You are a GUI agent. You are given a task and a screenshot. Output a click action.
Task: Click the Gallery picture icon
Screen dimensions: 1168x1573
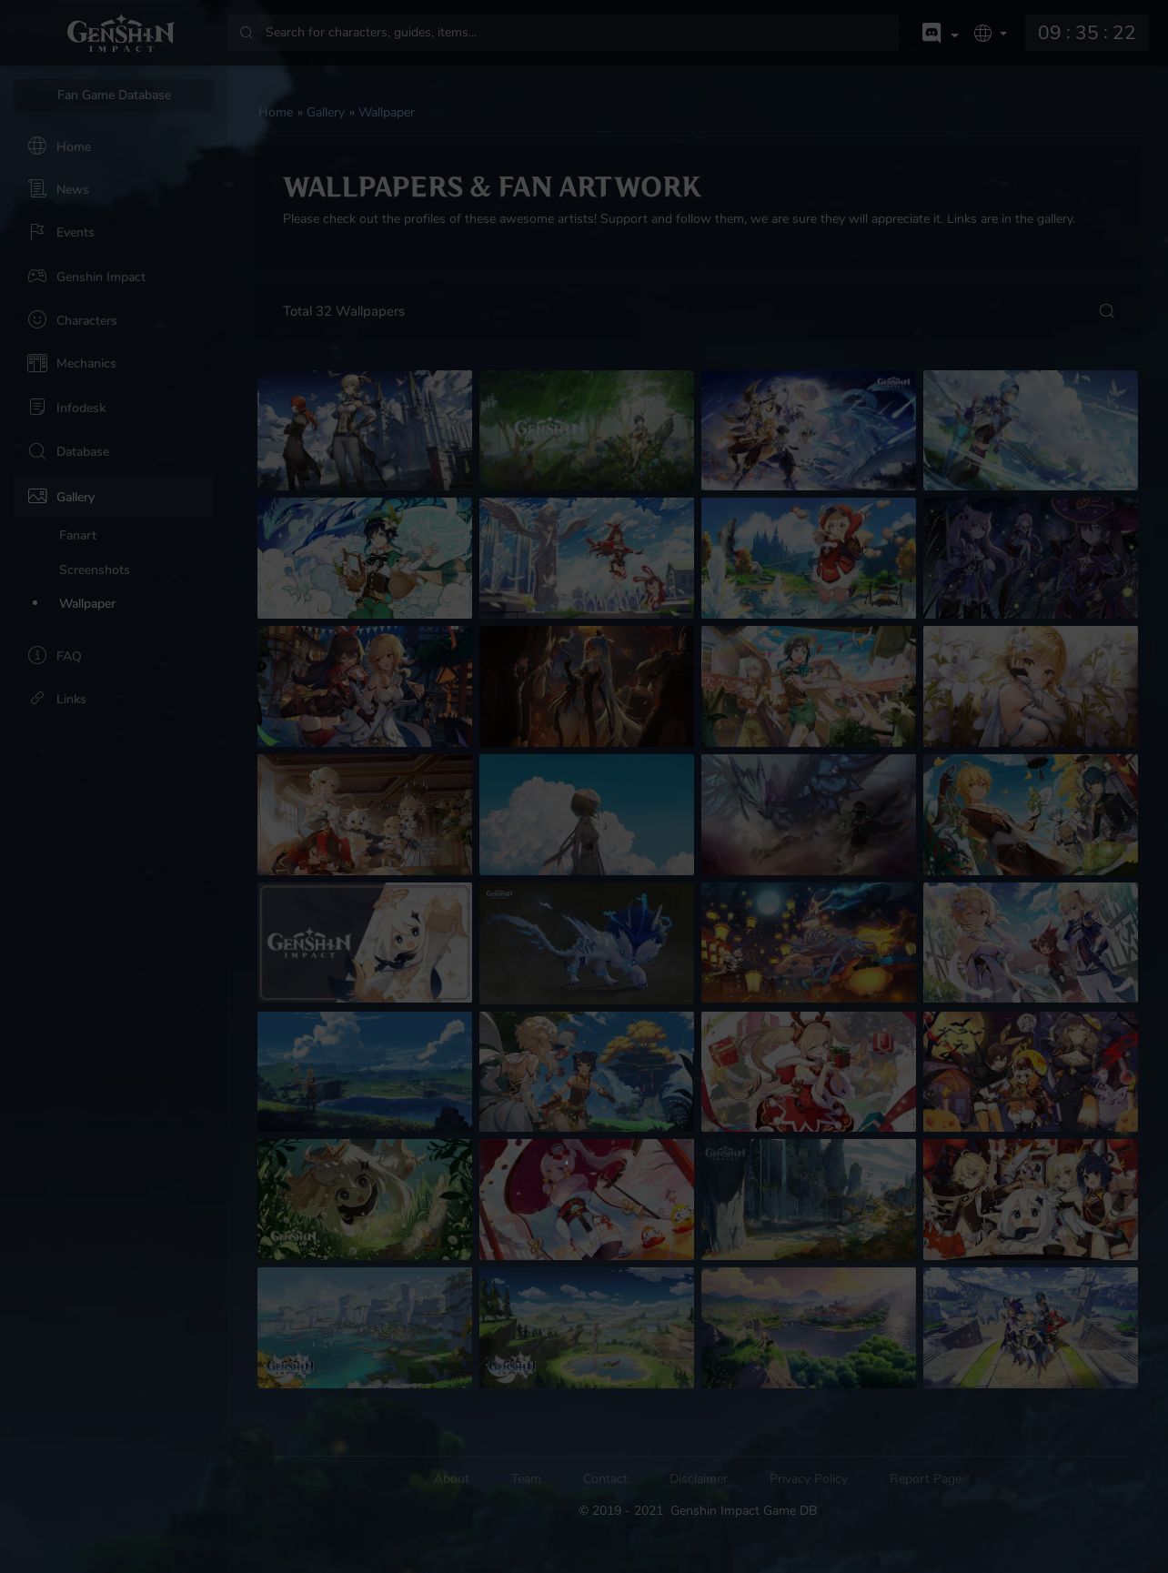coord(37,496)
